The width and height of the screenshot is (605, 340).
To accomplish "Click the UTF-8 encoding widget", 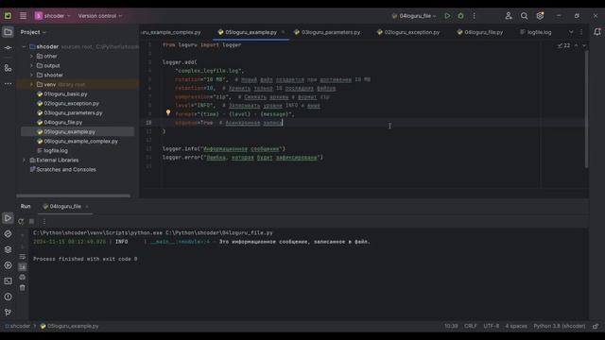I will pos(492,326).
